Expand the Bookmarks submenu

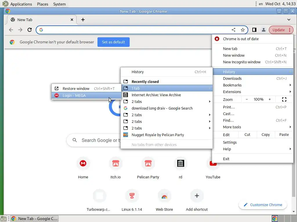pyautogui.click(x=253, y=85)
